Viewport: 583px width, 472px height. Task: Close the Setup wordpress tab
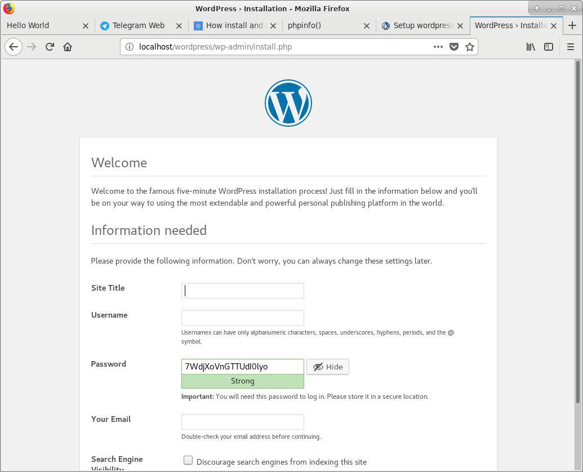(460, 26)
